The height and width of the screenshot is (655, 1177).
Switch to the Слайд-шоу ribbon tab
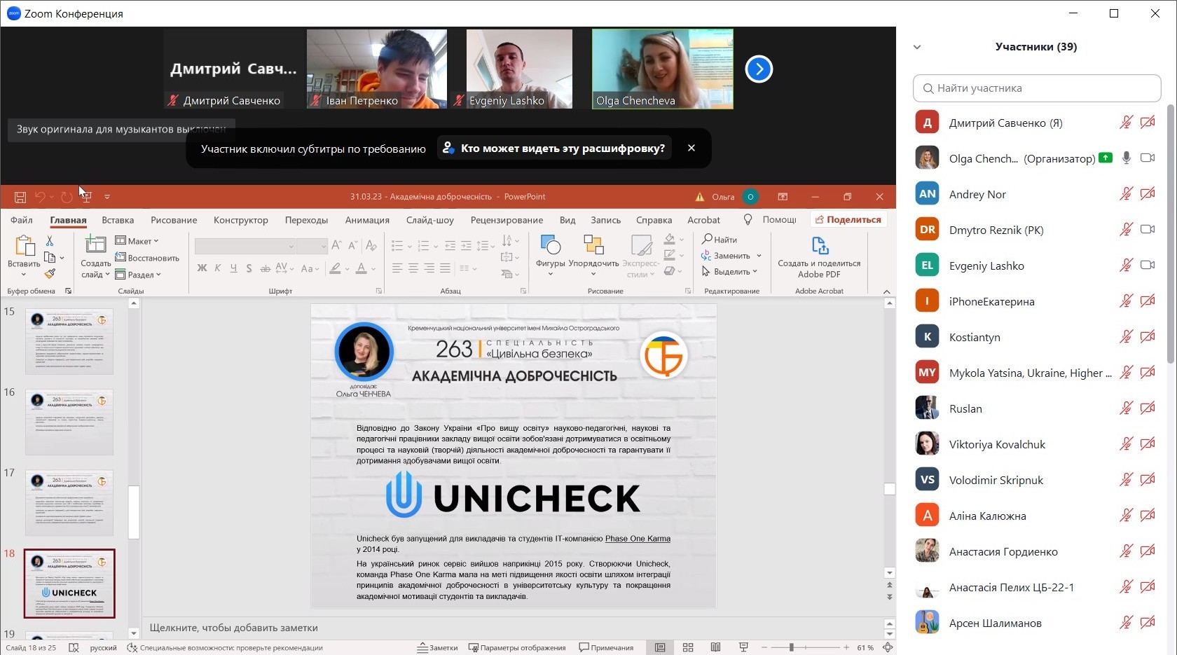[x=430, y=220]
